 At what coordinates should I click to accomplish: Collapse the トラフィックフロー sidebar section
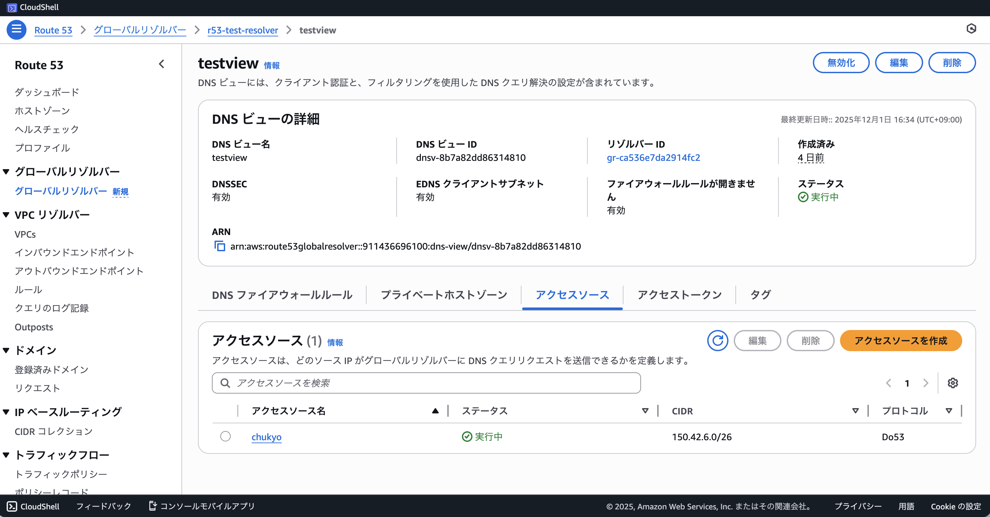6,455
